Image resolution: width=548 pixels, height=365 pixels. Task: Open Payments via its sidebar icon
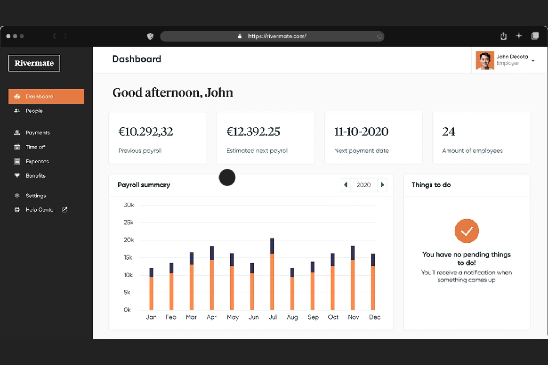[x=17, y=132]
